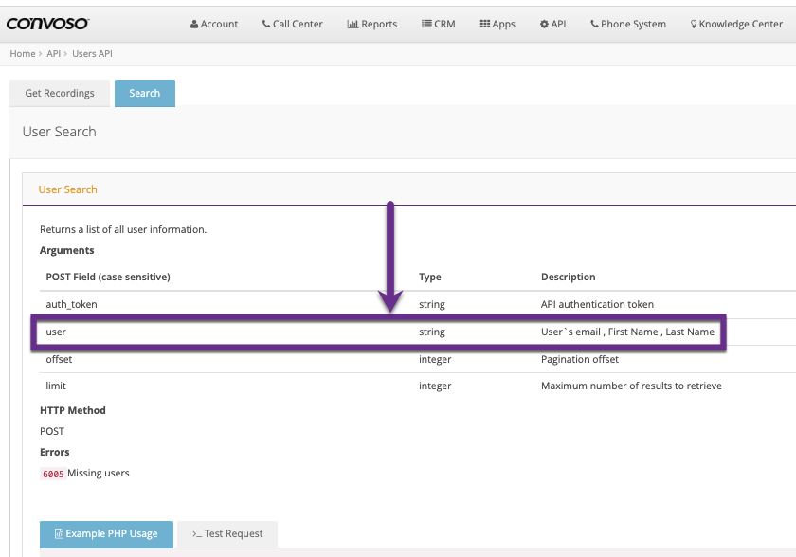Click the user field row
796x557 pixels.
[x=379, y=332]
